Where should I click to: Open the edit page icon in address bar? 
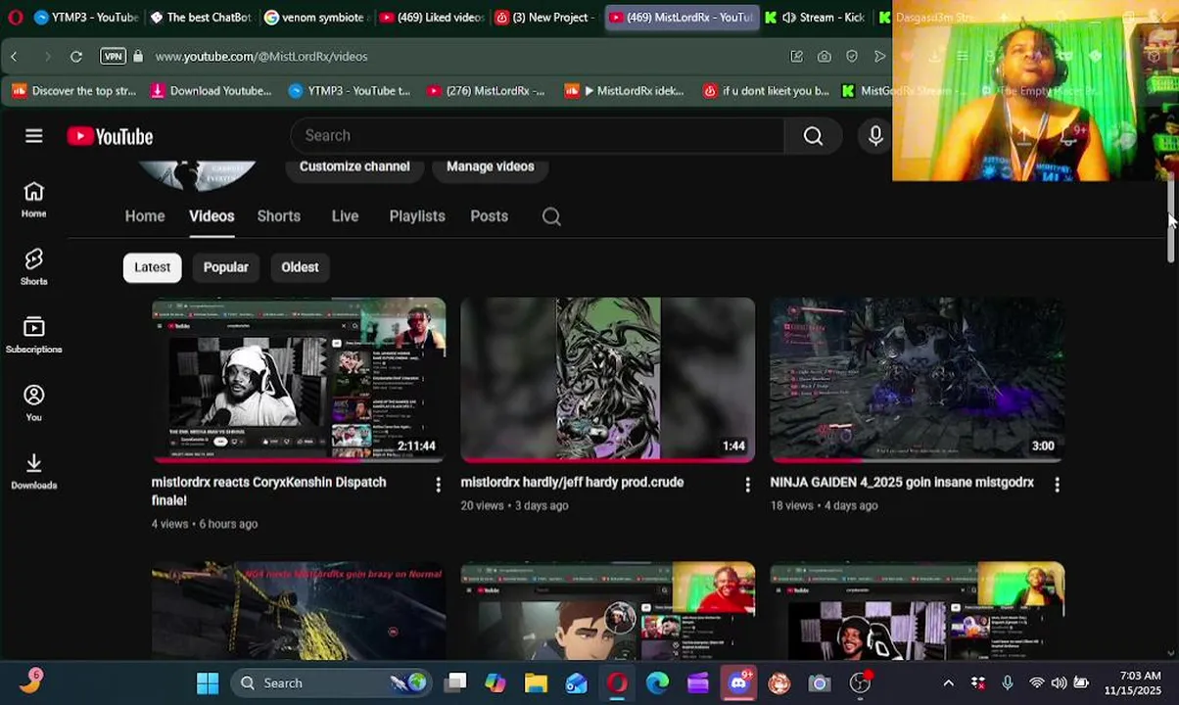click(x=797, y=57)
